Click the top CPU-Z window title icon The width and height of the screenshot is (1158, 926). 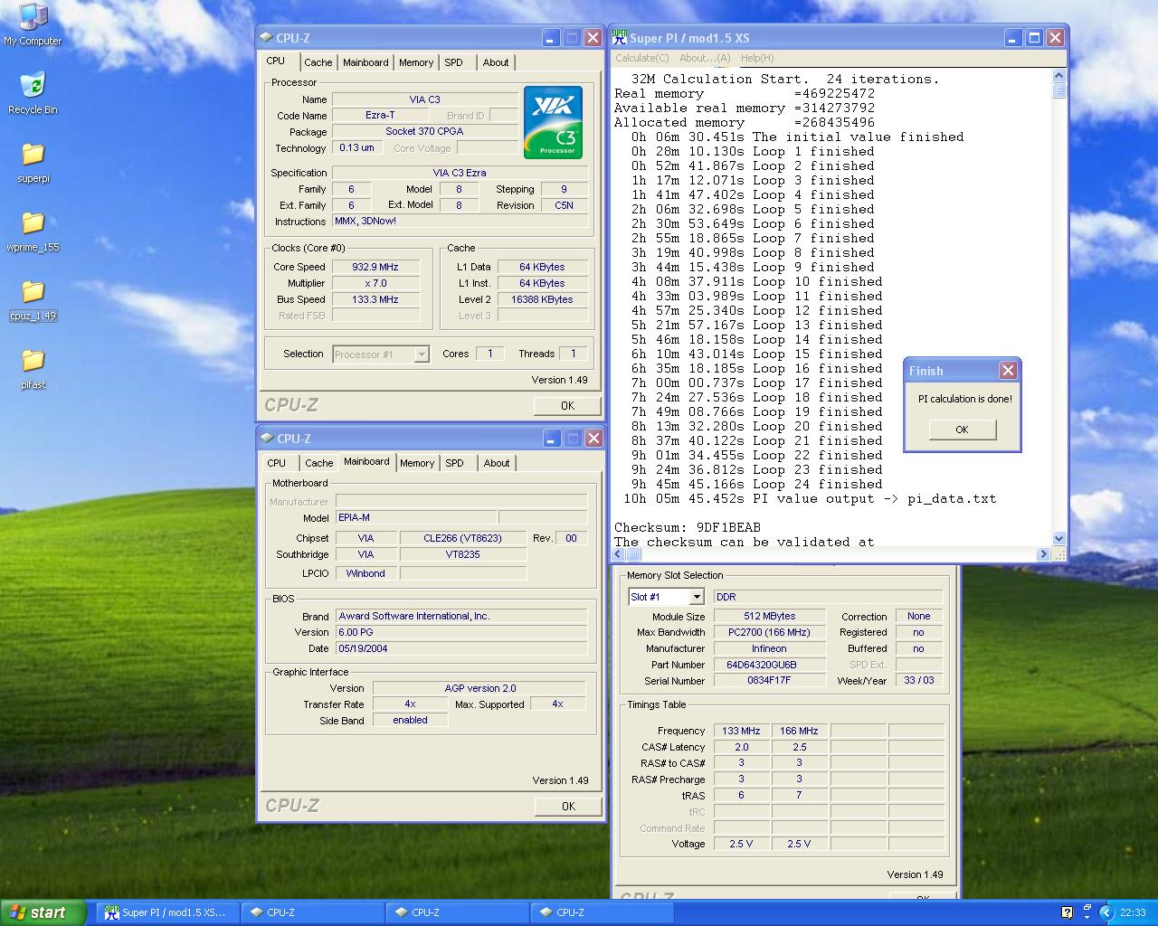[266, 38]
